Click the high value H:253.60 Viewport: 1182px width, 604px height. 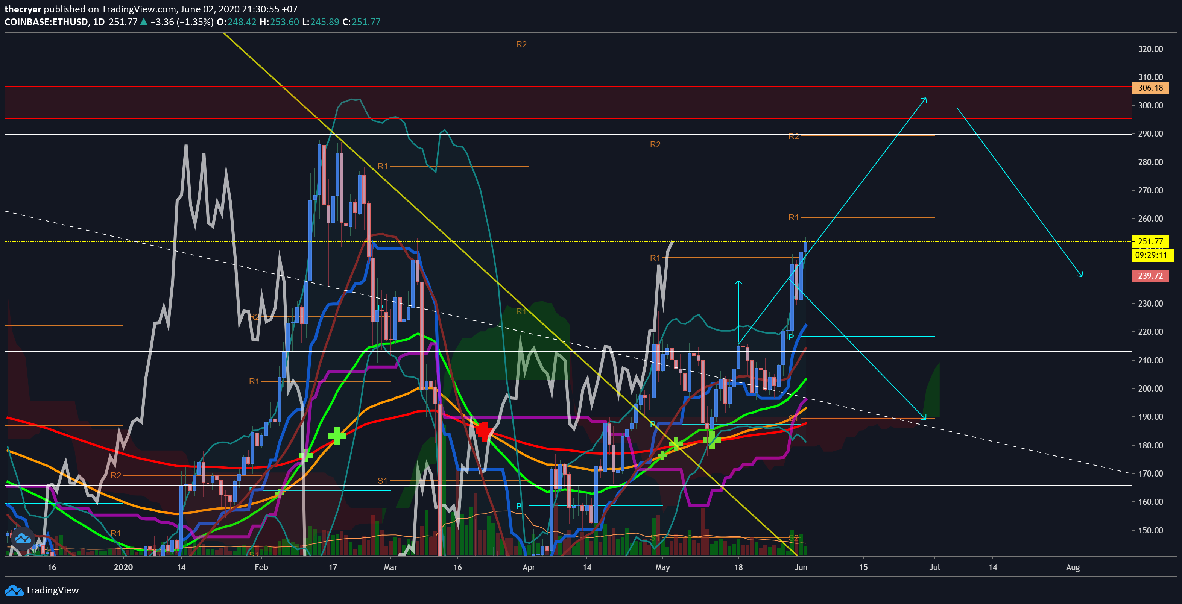click(x=279, y=22)
